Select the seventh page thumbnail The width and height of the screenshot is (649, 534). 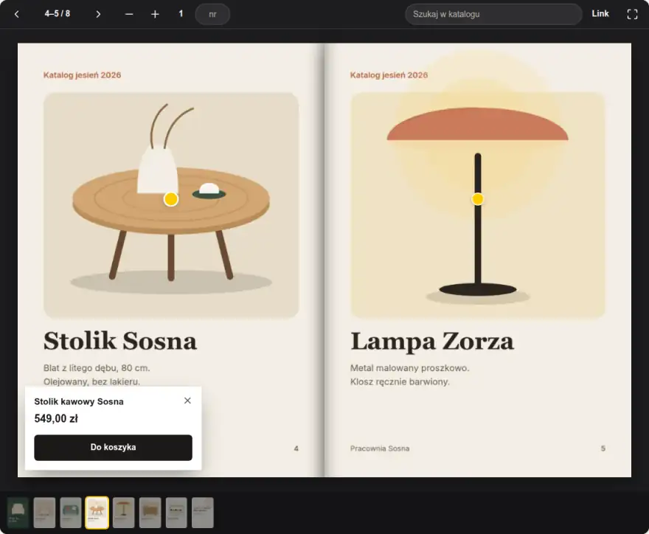point(176,513)
